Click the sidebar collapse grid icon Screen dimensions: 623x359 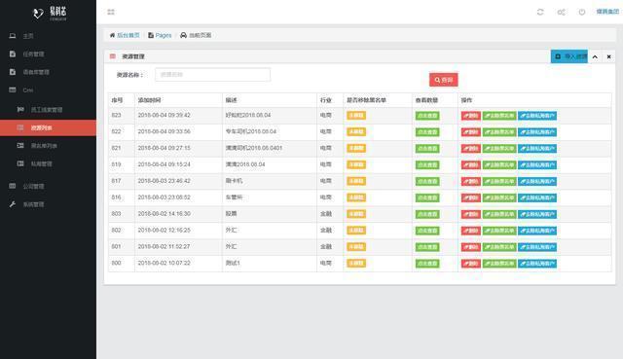tap(111, 12)
